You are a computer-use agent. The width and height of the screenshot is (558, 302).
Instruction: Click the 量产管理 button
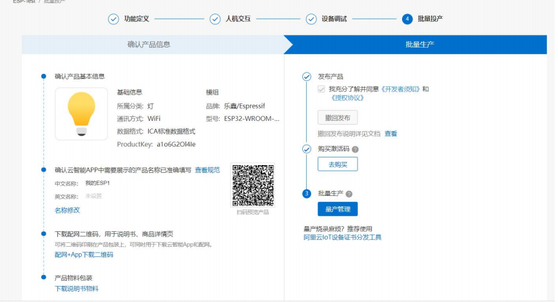(x=338, y=209)
